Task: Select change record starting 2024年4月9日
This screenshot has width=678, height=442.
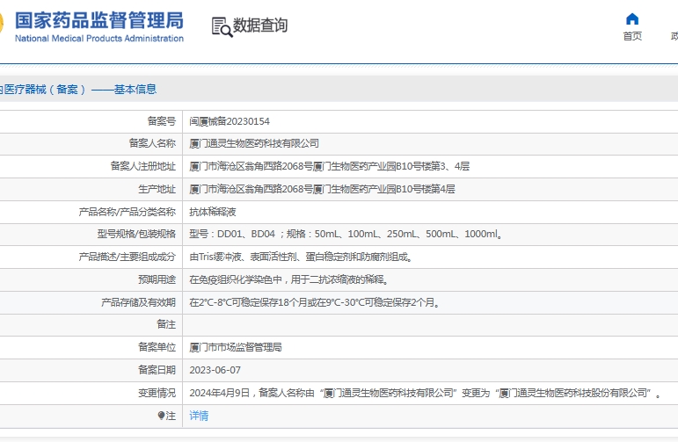Action: (x=425, y=393)
